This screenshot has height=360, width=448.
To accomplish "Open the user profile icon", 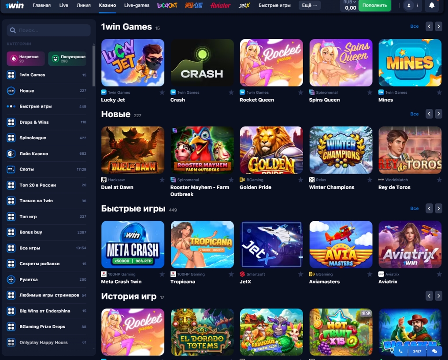I will [x=409, y=5].
